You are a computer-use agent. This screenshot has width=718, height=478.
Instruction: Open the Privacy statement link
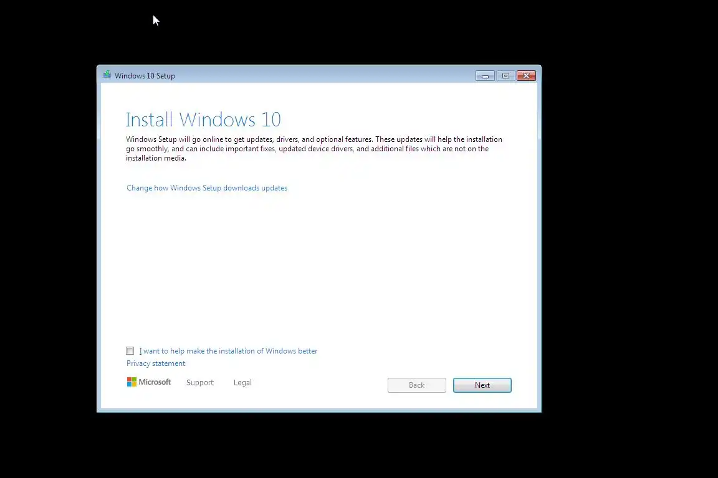156,363
